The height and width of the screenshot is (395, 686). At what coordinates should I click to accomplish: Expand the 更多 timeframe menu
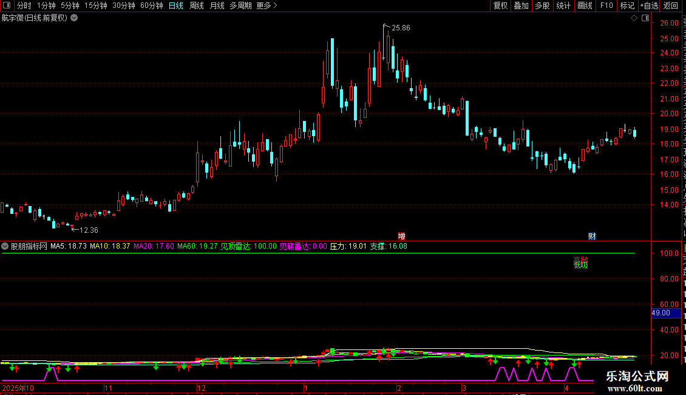coord(267,5)
